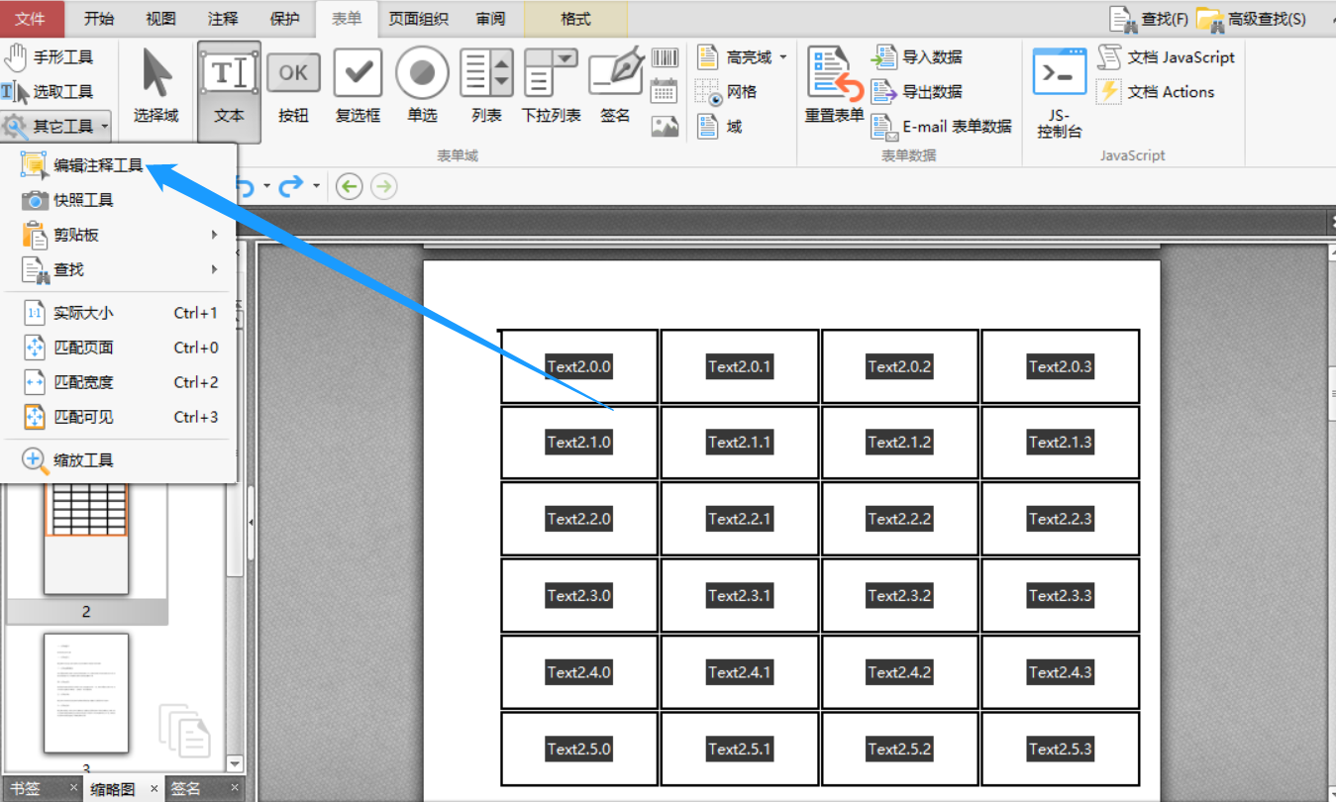Open 文档 JavaScript
Viewport: 1336px width, 802px height.
click(x=1166, y=57)
